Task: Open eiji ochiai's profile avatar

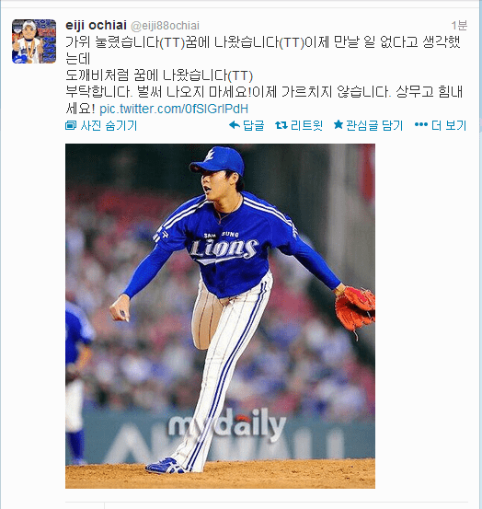Action: pyautogui.click(x=34, y=41)
